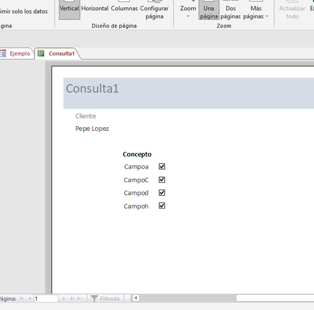The width and height of the screenshot is (314, 310).
Task: Click the CampoC label
Action: pyautogui.click(x=136, y=180)
